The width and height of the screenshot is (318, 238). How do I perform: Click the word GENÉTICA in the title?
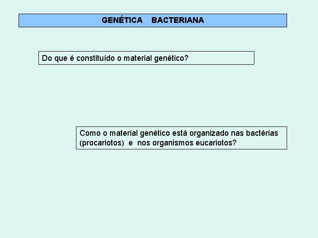tap(122, 20)
